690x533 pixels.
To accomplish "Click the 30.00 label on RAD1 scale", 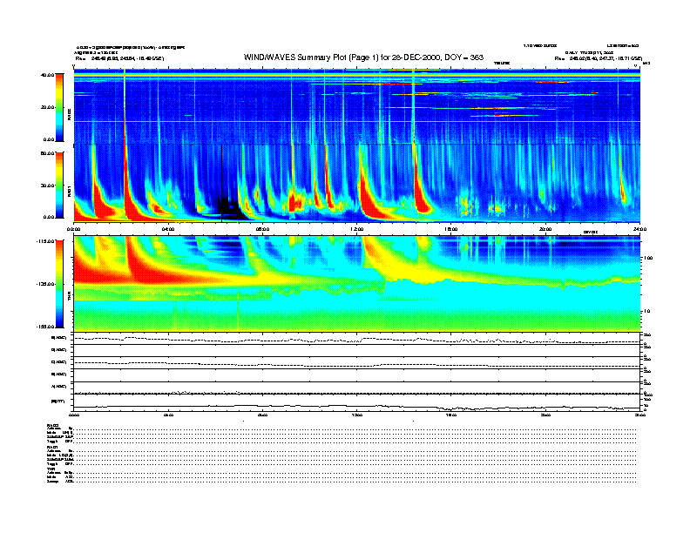I will click(x=47, y=186).
